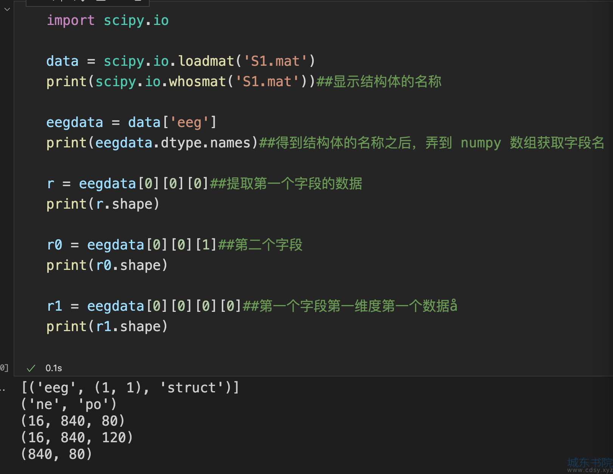Click output line ('ne', 'po')

pos(69,404)
